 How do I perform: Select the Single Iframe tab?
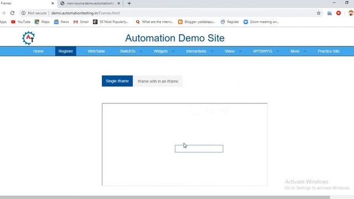point(117,81)
